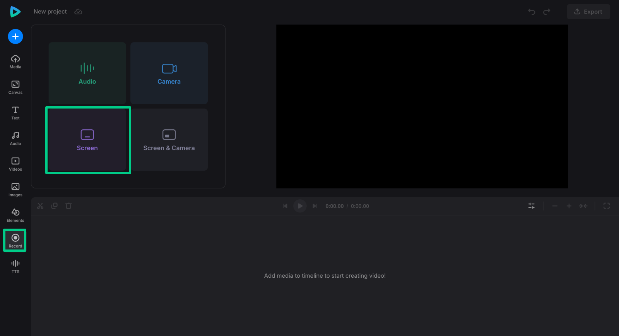Open the Canvas settings panel

(15, 87)
